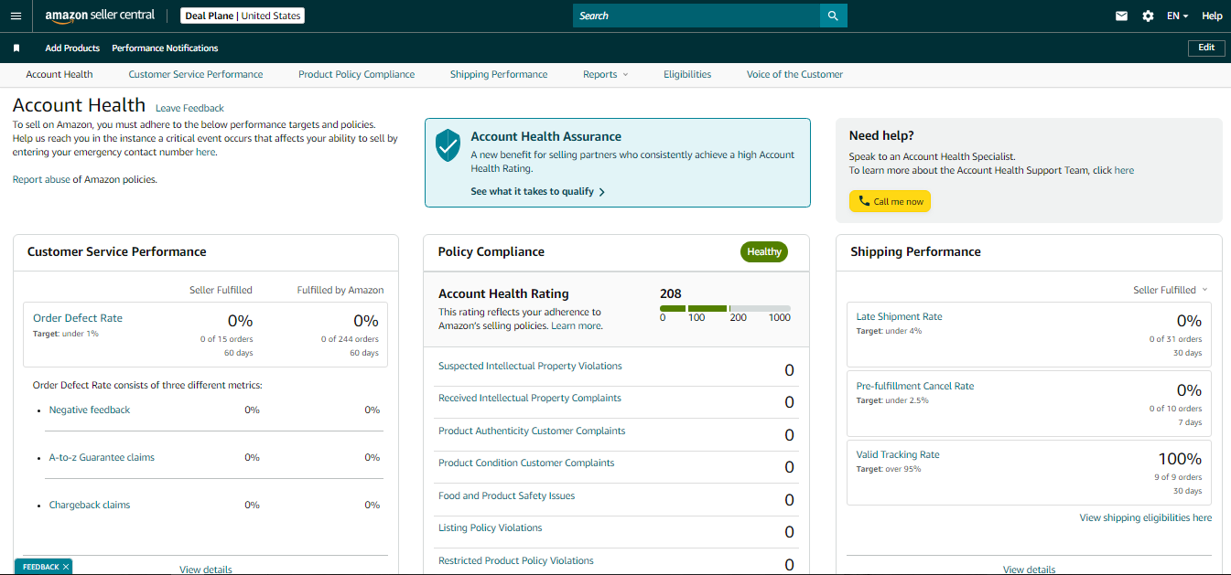Click the bookmark icon in favorites bar
The image size is (1231, 575).
16,48
